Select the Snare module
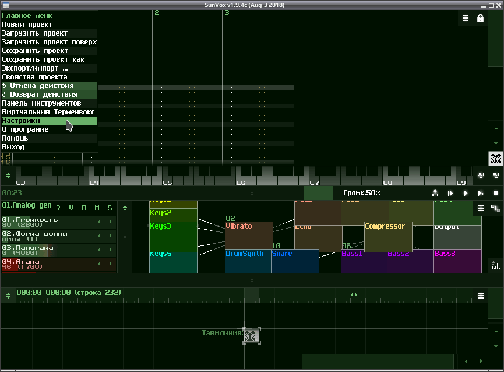The image size is (504, 372). click(295, 261)
